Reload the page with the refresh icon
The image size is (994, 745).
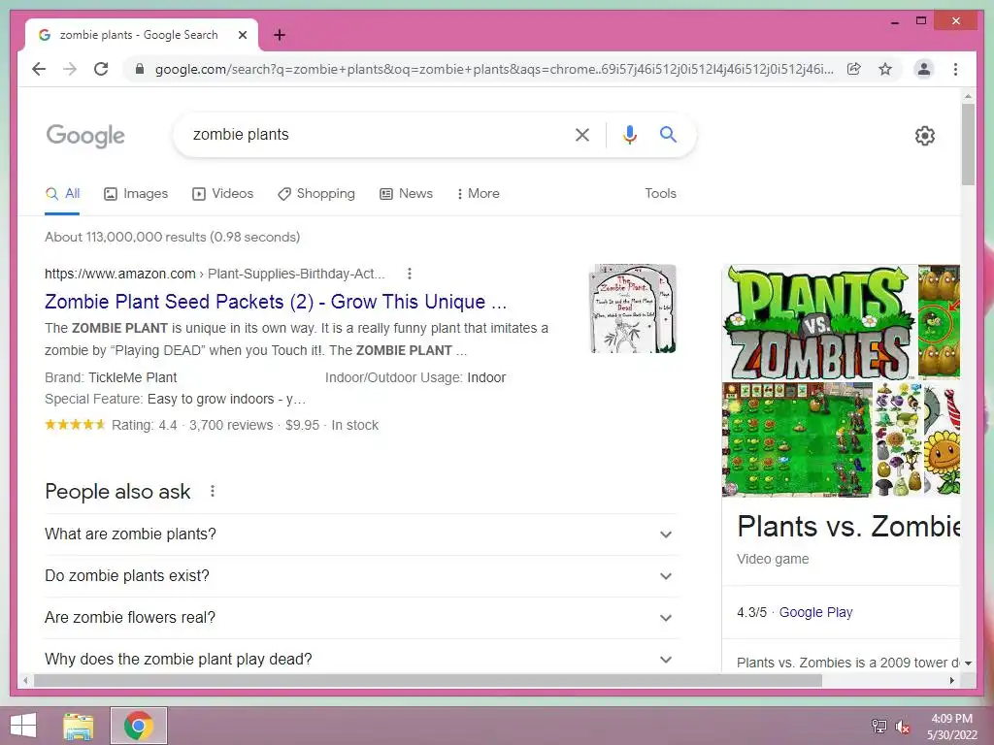click(101, 69)
